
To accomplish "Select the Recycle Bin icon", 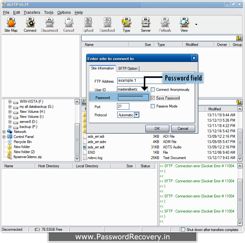I will (x=10, y=142).
